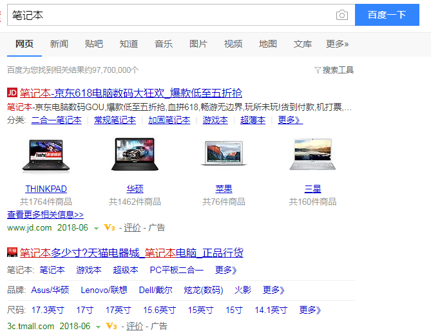Screen dimensions: 431x333
Task: Open 评价 link on JD result
Action: click(x=132, y=228)
